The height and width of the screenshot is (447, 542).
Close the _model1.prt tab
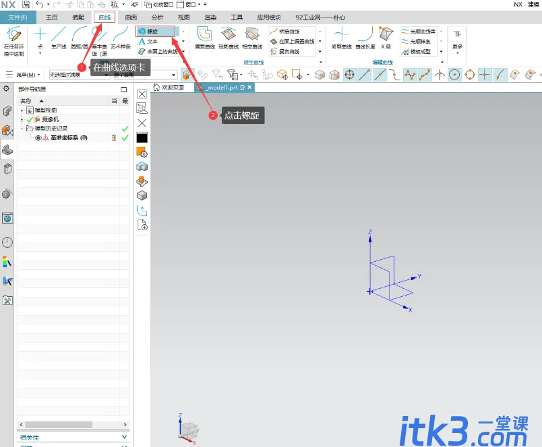[249, 88]
